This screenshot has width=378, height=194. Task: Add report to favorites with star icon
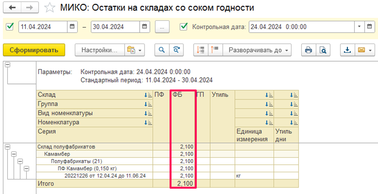(x=50, y=8)
